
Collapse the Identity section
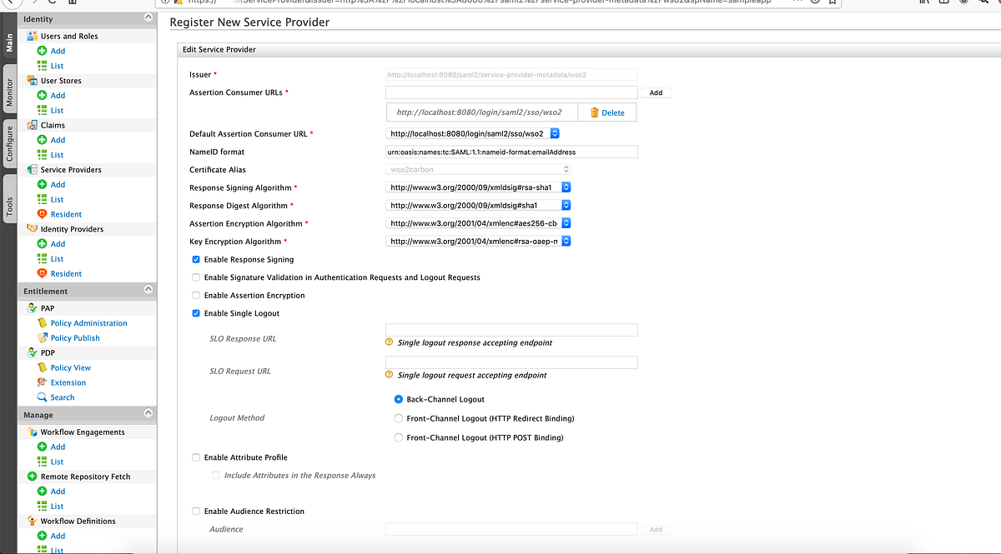click(148, 17)
